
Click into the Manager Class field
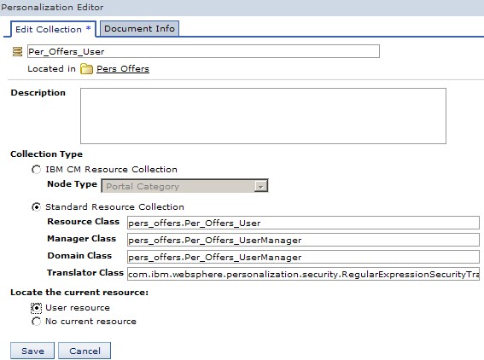(x=303, y=240)
